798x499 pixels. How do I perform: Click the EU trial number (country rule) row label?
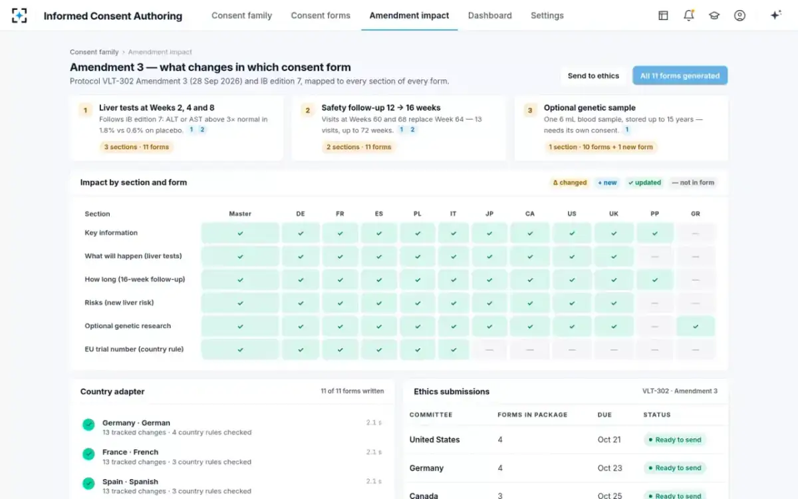coord(134,349)
